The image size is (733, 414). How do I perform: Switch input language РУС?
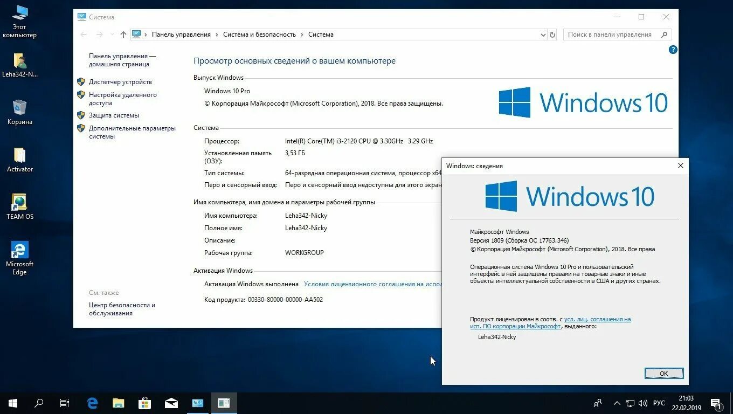[x=659, y=403]
